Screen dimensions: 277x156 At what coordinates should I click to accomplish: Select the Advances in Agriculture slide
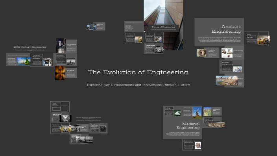point(192,145)
